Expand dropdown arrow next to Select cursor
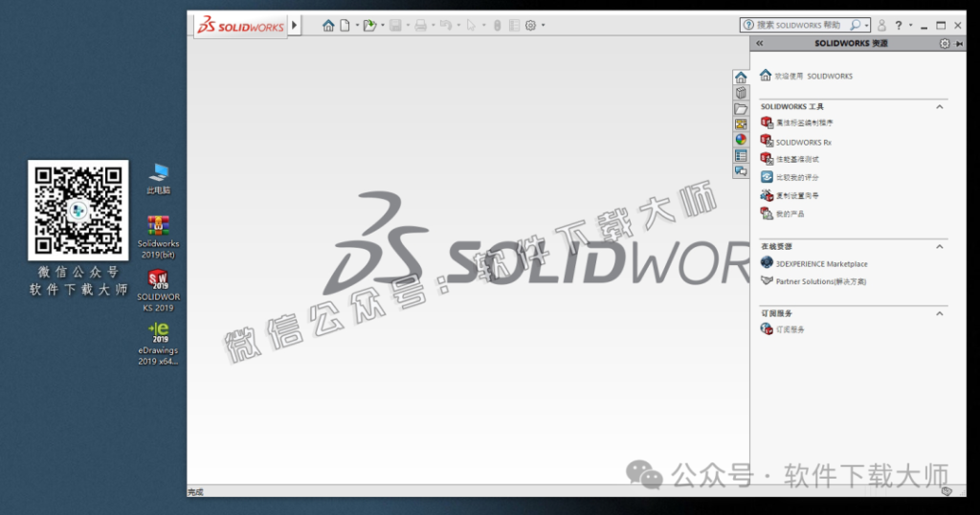Image resolution: width=980 pixels, height=515 pixels. pyautogui.click(x=483, y=26)
